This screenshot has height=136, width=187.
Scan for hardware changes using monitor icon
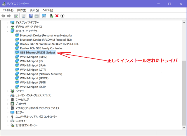44,16
